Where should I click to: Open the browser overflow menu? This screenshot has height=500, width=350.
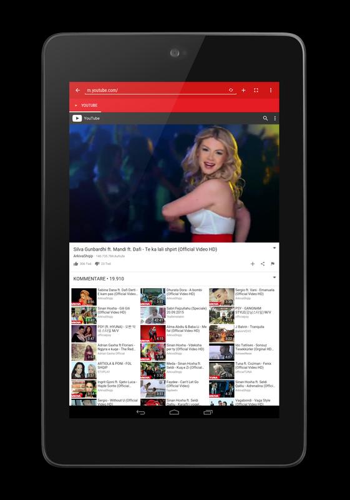271,91
